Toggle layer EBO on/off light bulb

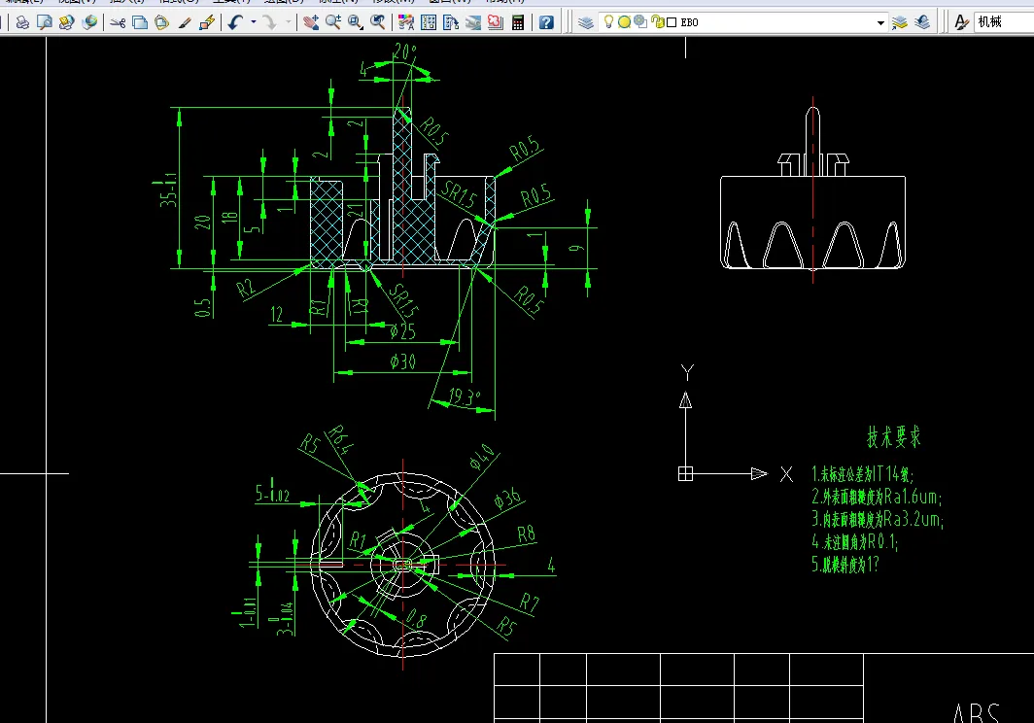[608, 21]
